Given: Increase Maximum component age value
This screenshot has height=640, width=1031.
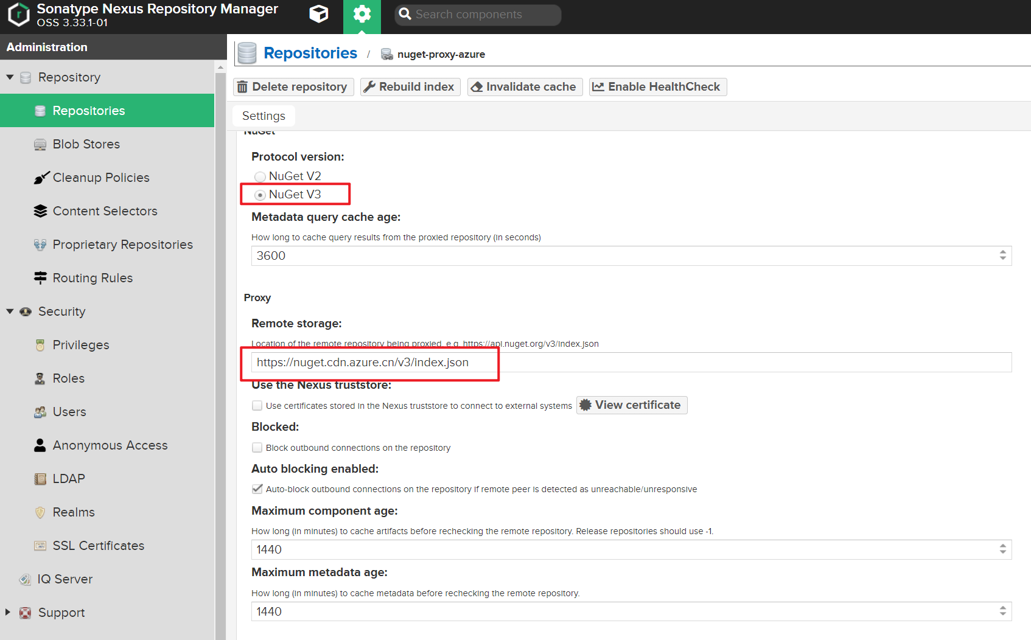Looking at the screenshot, I should [x=1002, y=545].
